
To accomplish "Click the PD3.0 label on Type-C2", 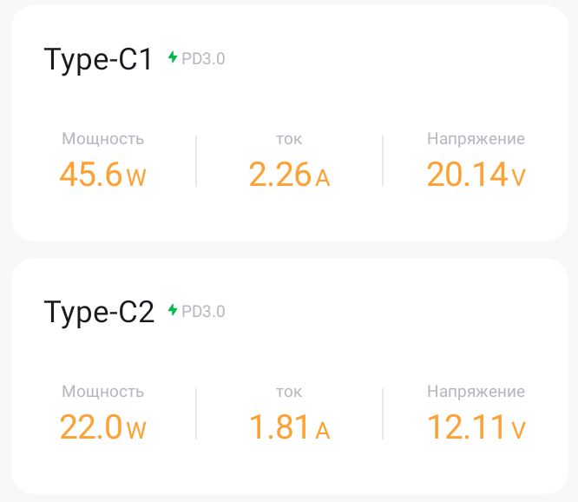I will 203,310.
